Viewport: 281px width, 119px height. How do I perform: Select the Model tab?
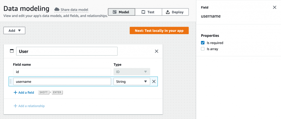coord(121,12)
